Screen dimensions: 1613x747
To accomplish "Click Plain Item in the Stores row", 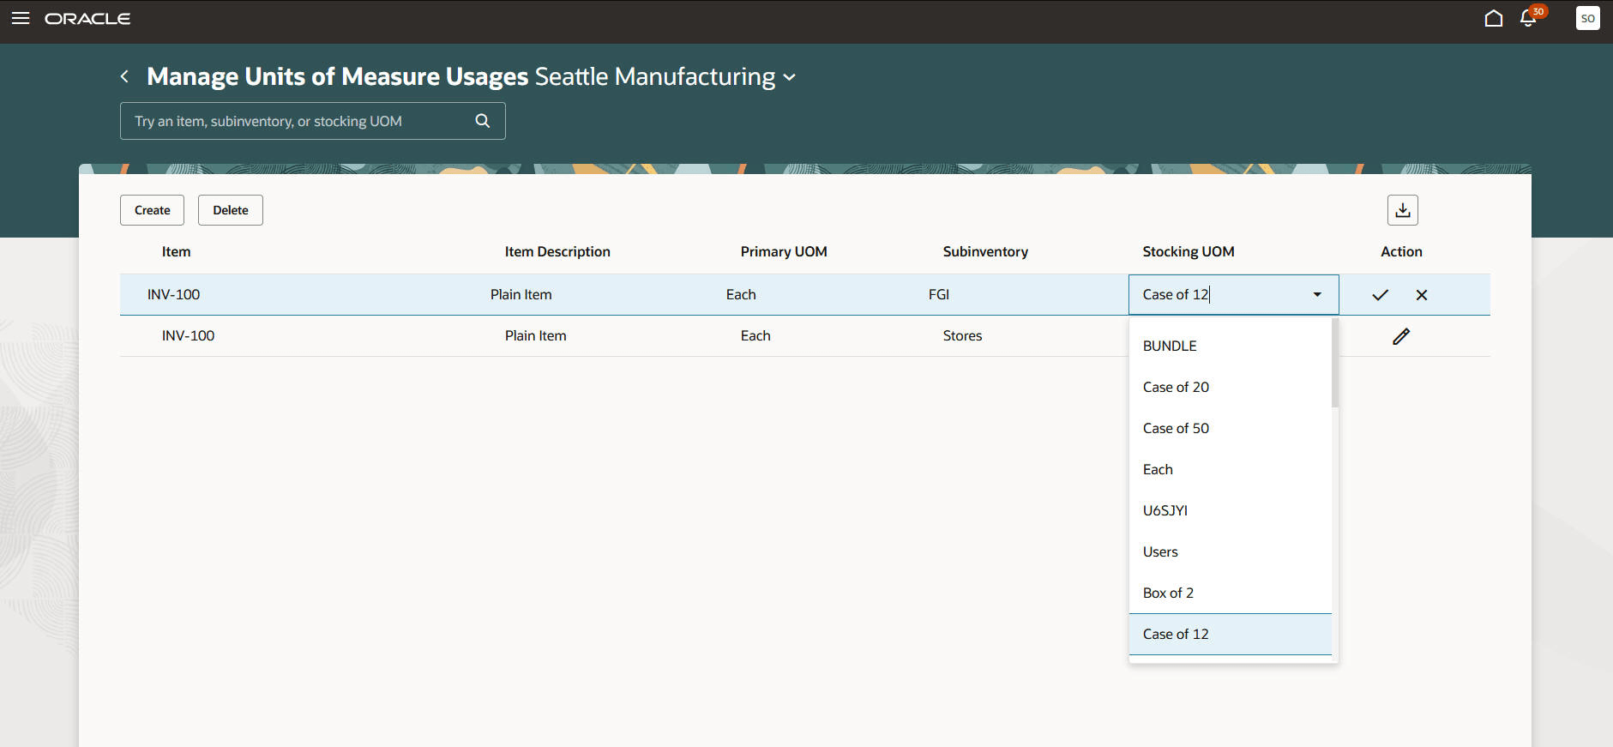I will pyautogui.click(x=535, y=336).
